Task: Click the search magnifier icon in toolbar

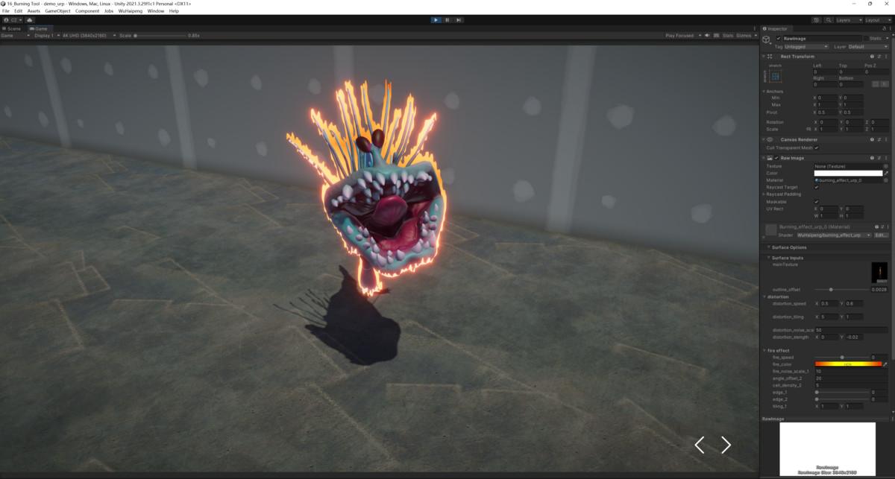Action: [x=827, y=20]
